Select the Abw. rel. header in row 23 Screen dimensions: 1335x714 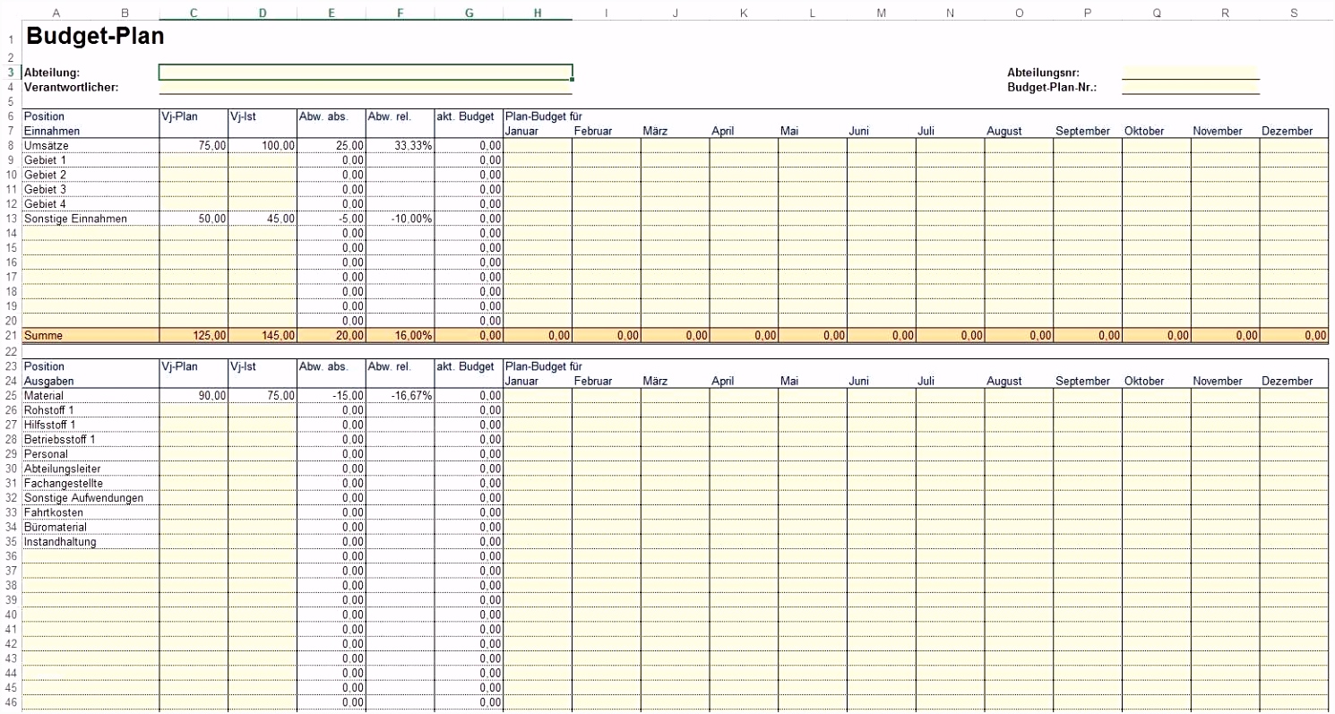(x=400, y=366)
